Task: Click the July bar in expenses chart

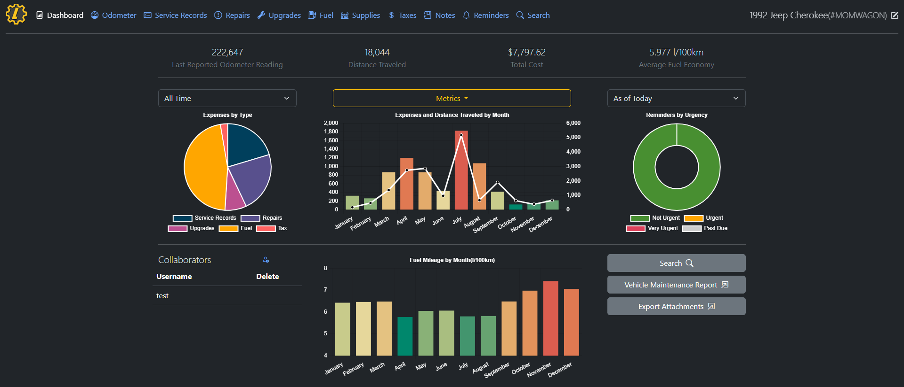Action: pos(461,170)
